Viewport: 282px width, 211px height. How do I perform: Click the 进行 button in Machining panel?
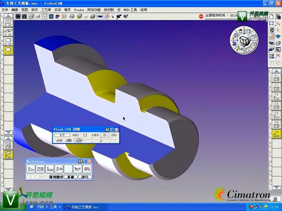pos(85,177)
